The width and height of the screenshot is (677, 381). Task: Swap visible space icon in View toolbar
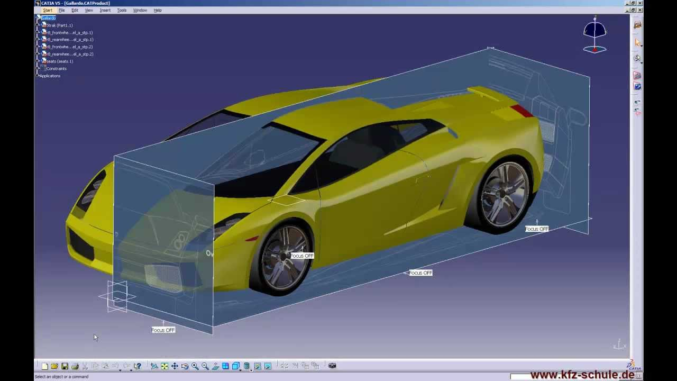click(268, 366)
